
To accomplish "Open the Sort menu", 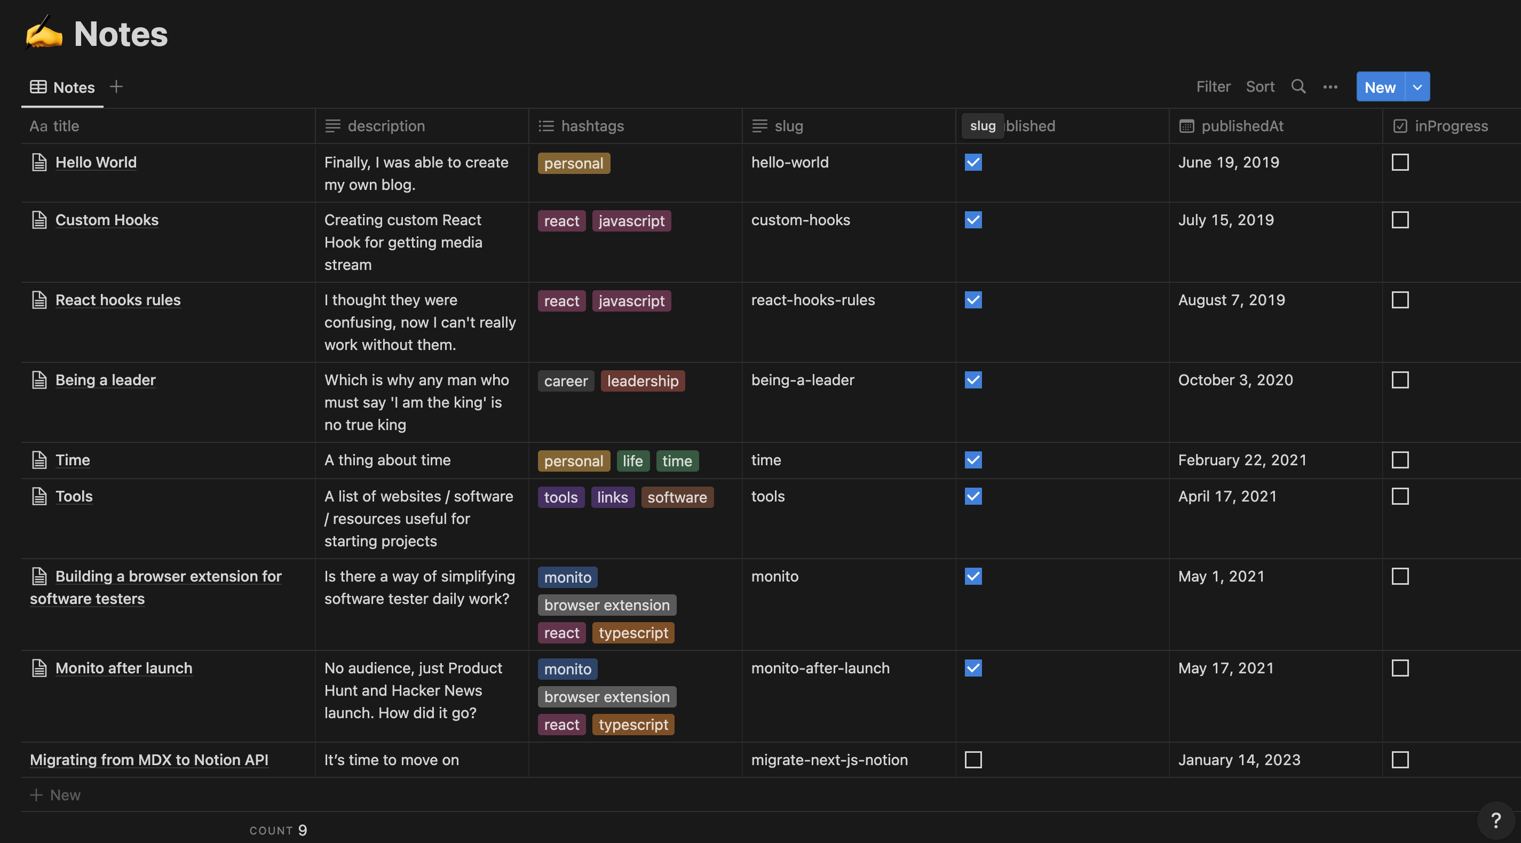I will (1260, 87).
